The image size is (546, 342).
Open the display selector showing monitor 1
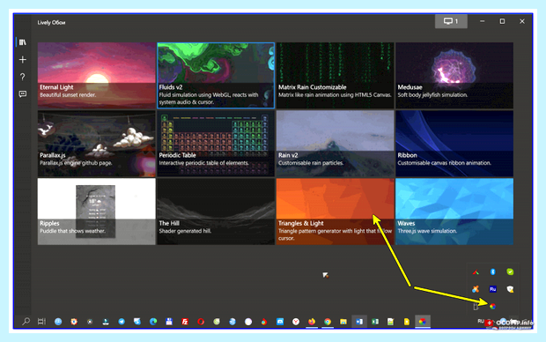pyautogui.click(x=451, y=21)
